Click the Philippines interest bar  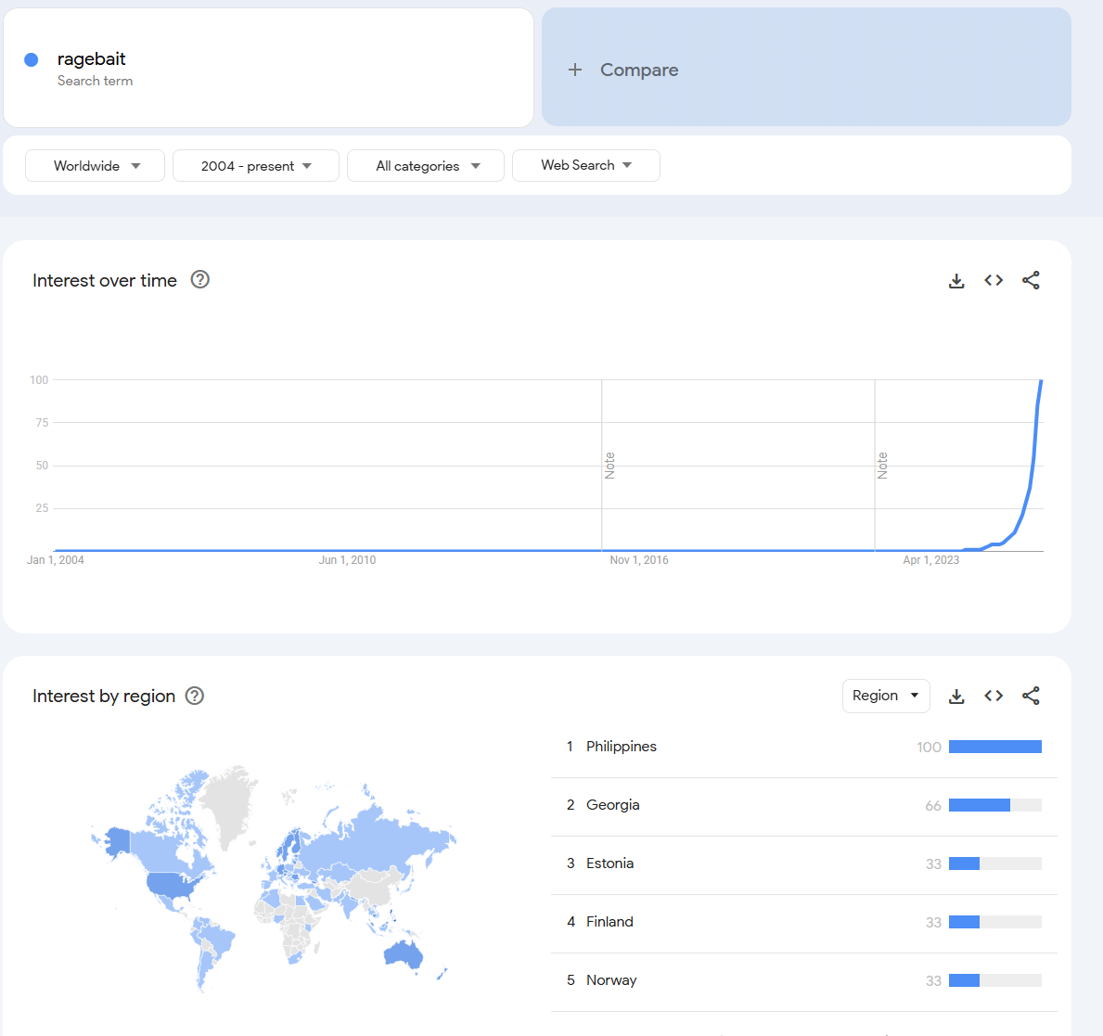point(994,747)
